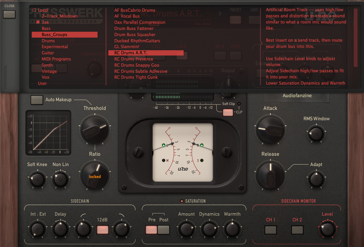Open the Vintage preset folder
364x247 pixels.
[x=49, y=71]
